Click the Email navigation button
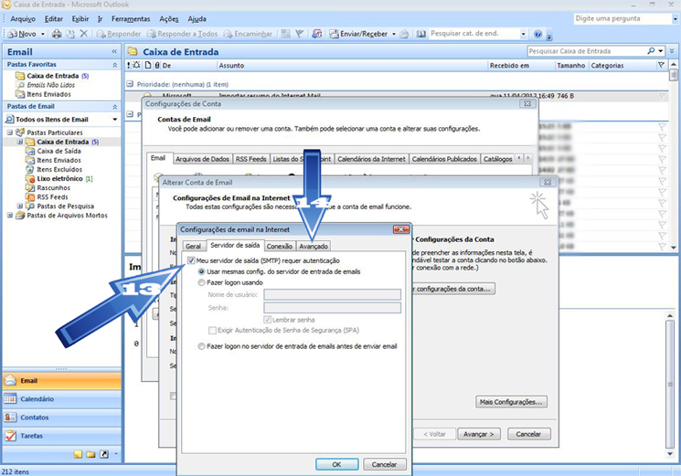The width and height of the screenshot is (681, 476). [62, 381]
